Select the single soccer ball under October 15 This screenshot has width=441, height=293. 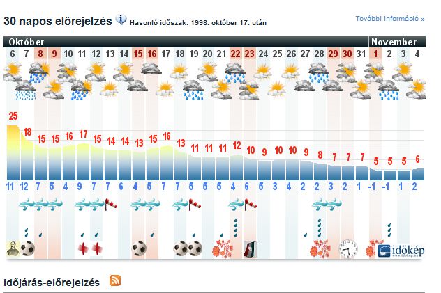(139, 248)
